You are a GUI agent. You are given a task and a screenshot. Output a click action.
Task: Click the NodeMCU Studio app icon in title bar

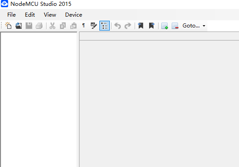point(5,4)
